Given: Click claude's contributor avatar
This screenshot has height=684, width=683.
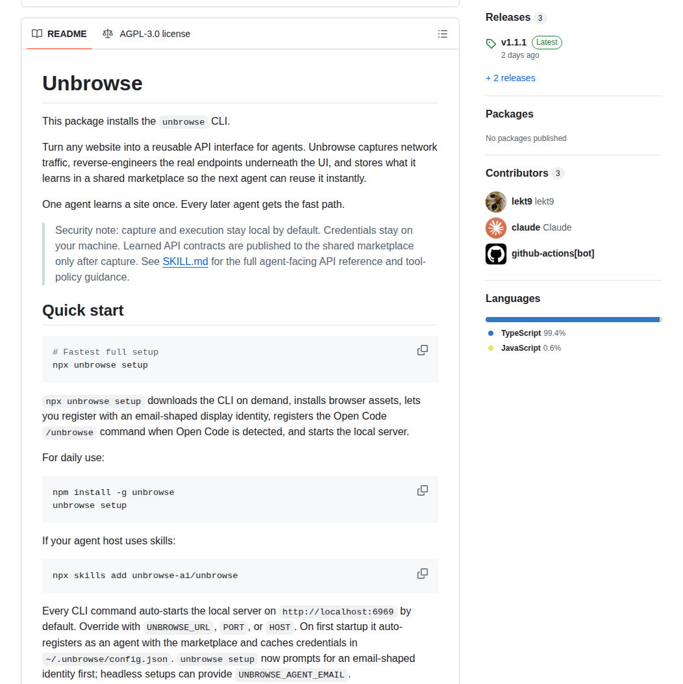Looking at the screenshot, I should coord(495,227).
